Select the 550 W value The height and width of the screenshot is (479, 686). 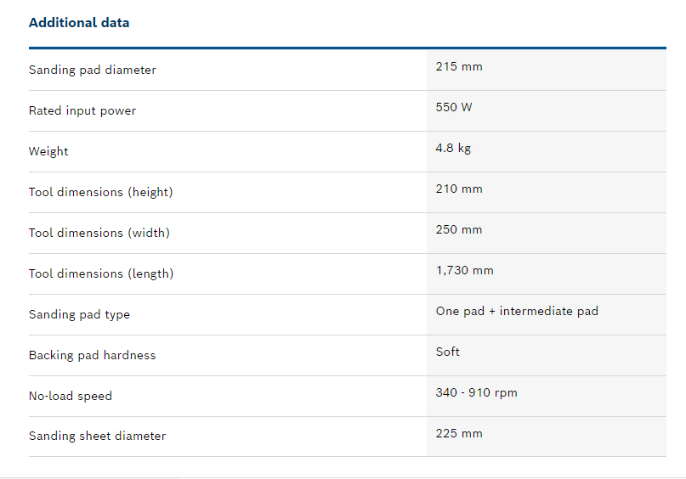tap(454, 107)
